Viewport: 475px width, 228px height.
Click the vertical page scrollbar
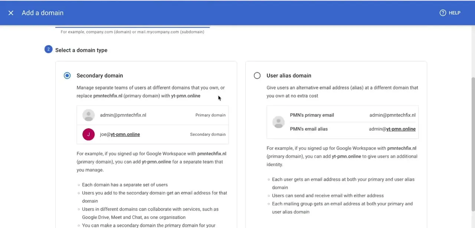coord(473,144)
